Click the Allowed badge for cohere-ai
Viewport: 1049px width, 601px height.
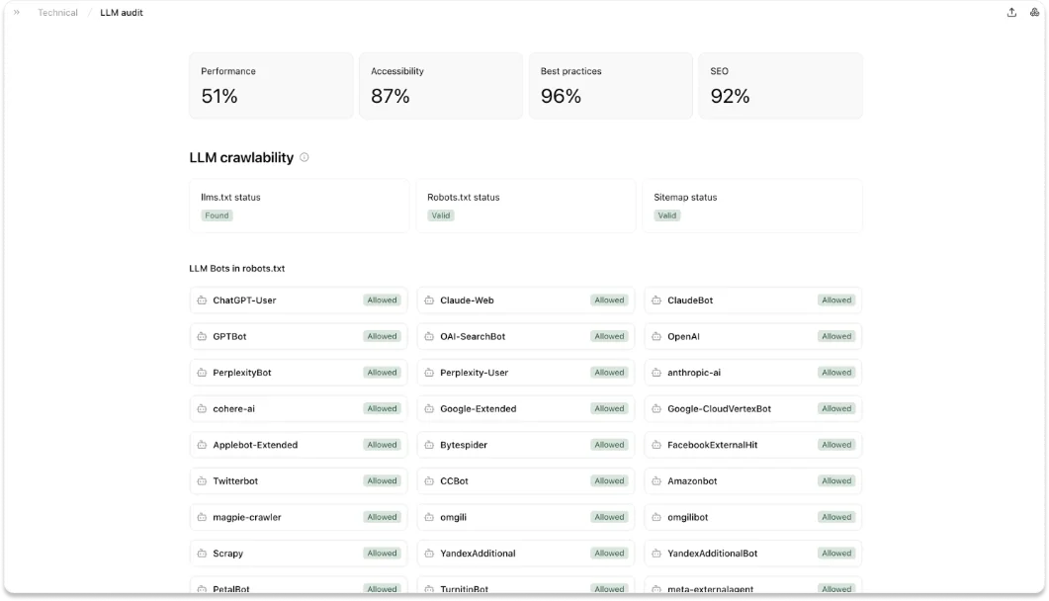pyautogui.click(x=382, y=408)
